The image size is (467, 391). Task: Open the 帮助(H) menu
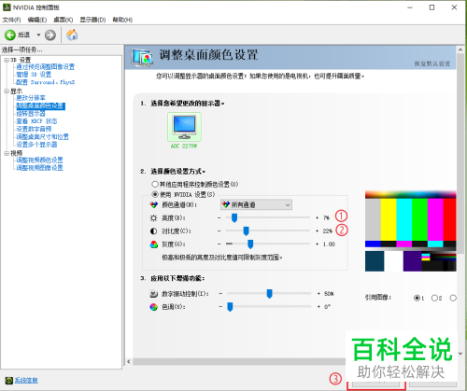click(122, 20)
